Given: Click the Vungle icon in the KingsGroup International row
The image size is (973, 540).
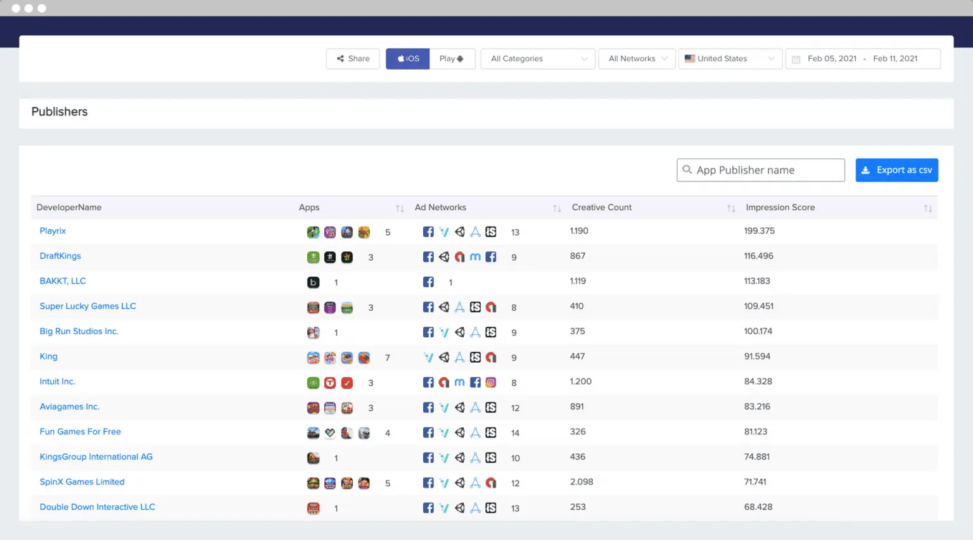Looking at the screenshot, I should (444, 458).
